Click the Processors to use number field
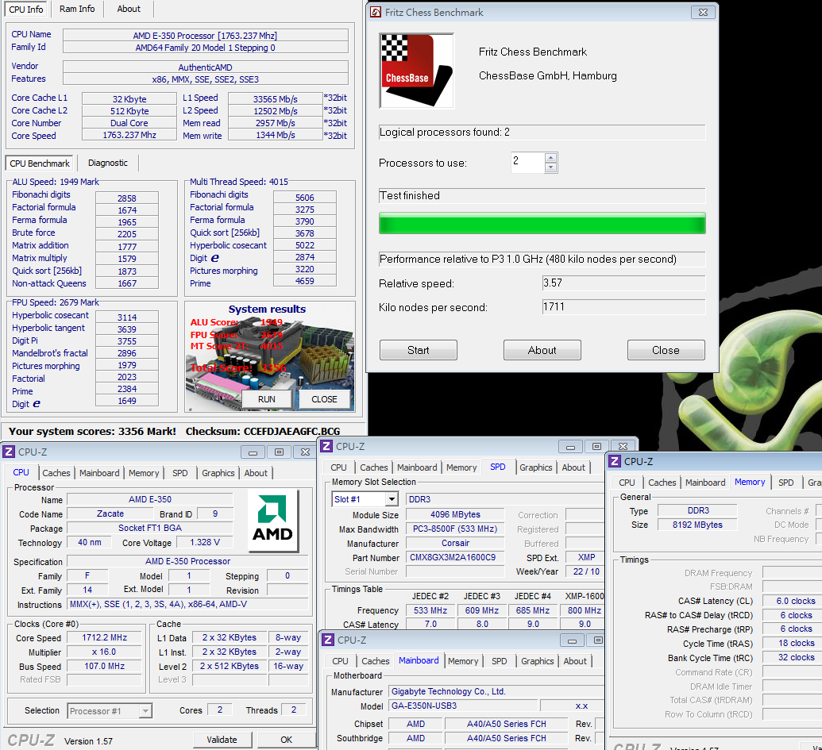 pyautogui.click(x=528, y=162)
